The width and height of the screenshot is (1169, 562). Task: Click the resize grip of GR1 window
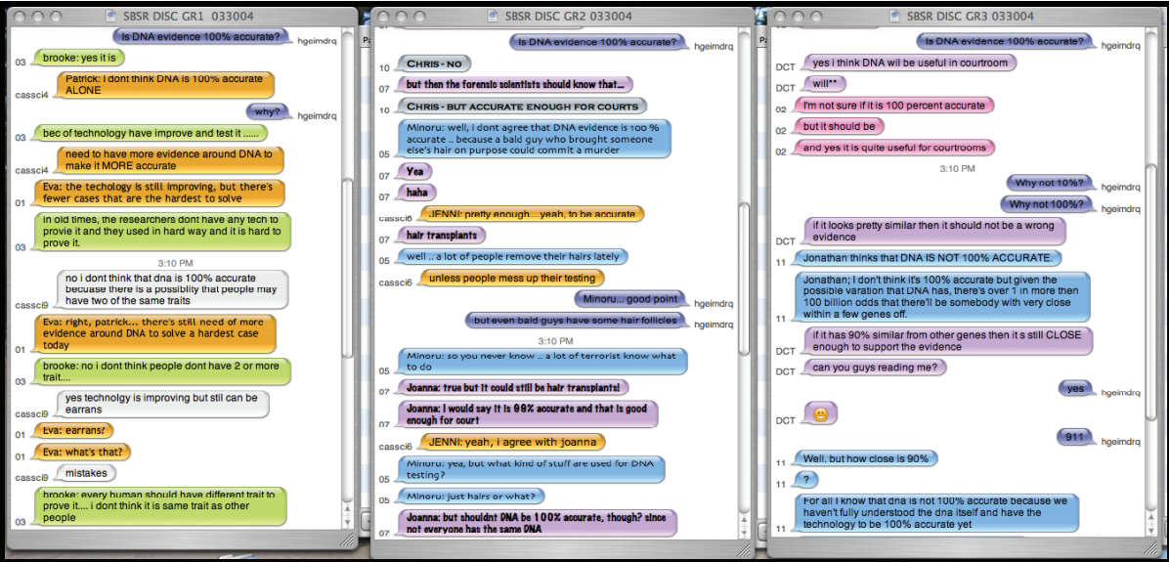348,538
